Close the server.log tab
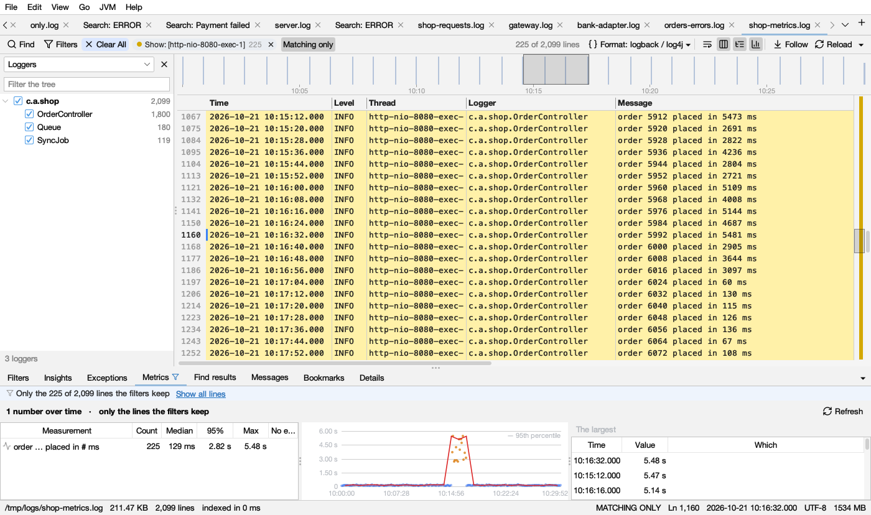Screen dimensions: 871x515 [x=318, y=25]
